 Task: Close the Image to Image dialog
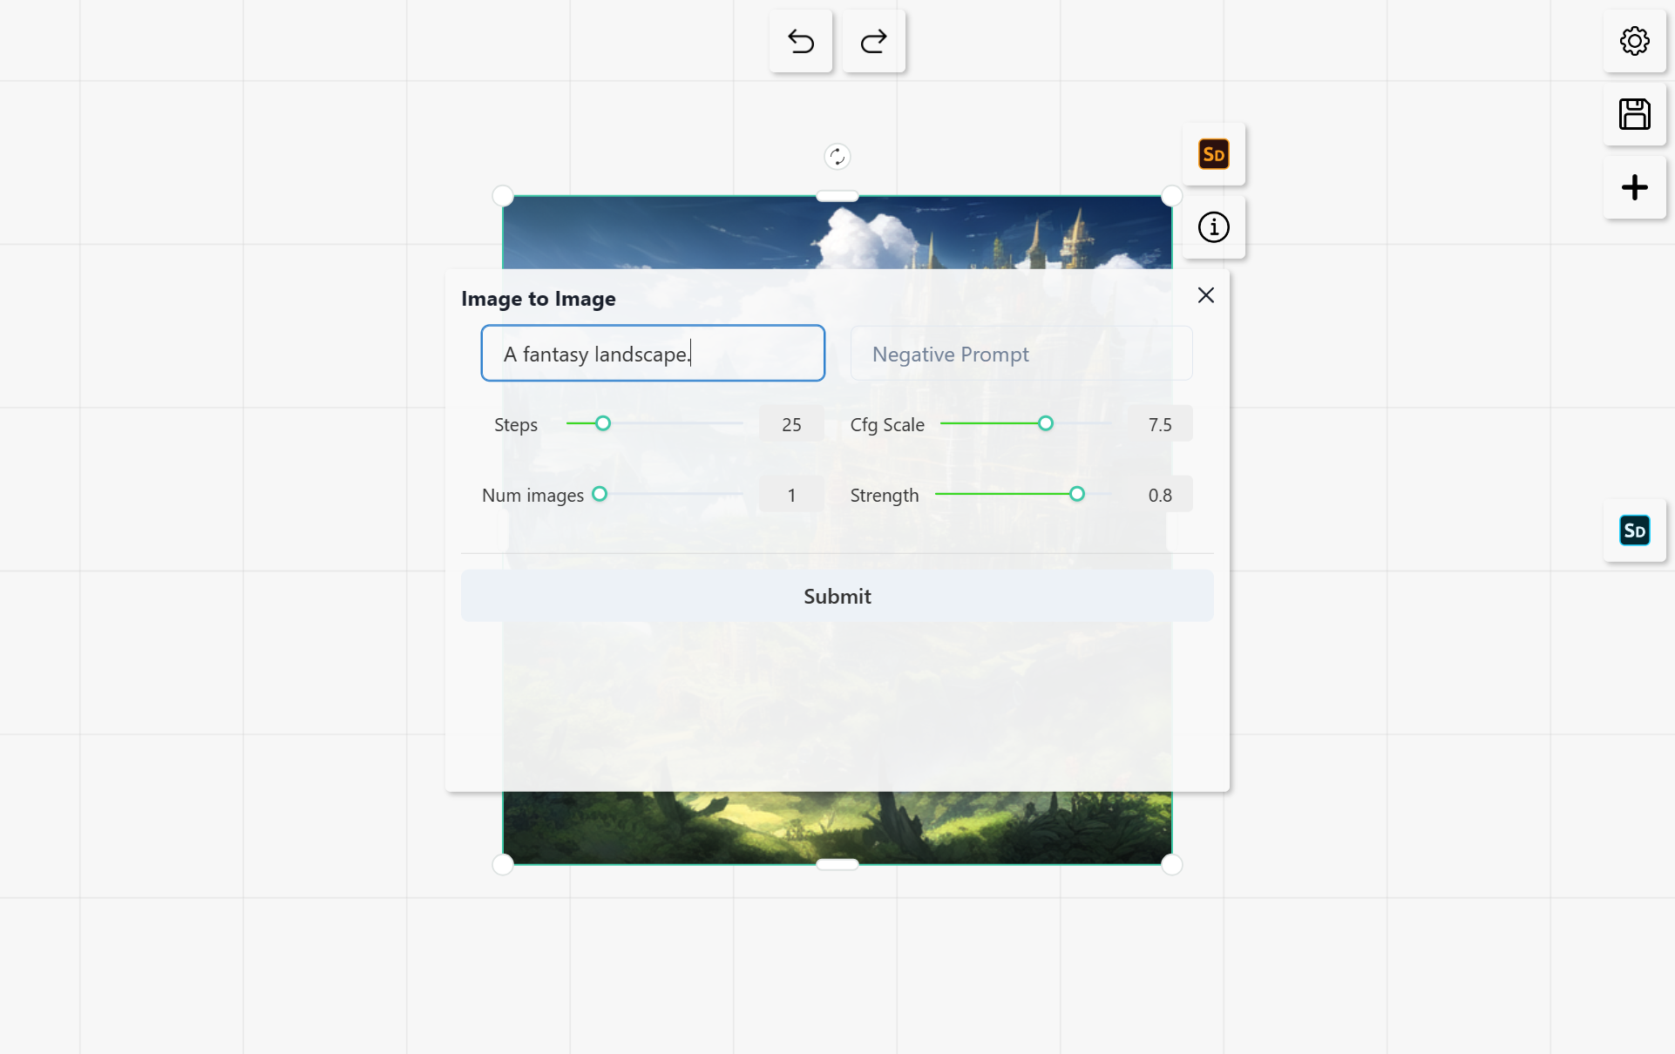tap(1206, 295)
